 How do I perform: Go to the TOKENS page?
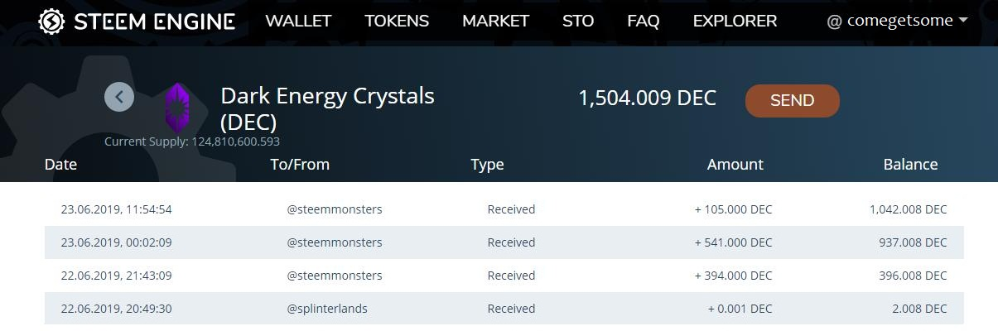point(397,22)
